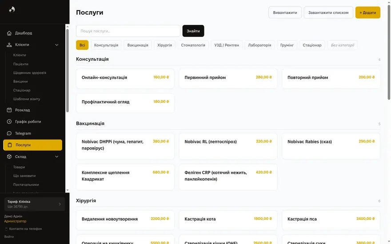Select the Лабораторія category tab
The height and width of the screenshot is (244, 391).
coord(259,45)
